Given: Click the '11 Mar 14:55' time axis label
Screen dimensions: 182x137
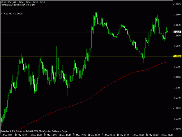Looking at the screenshot, I should [50, 135].
